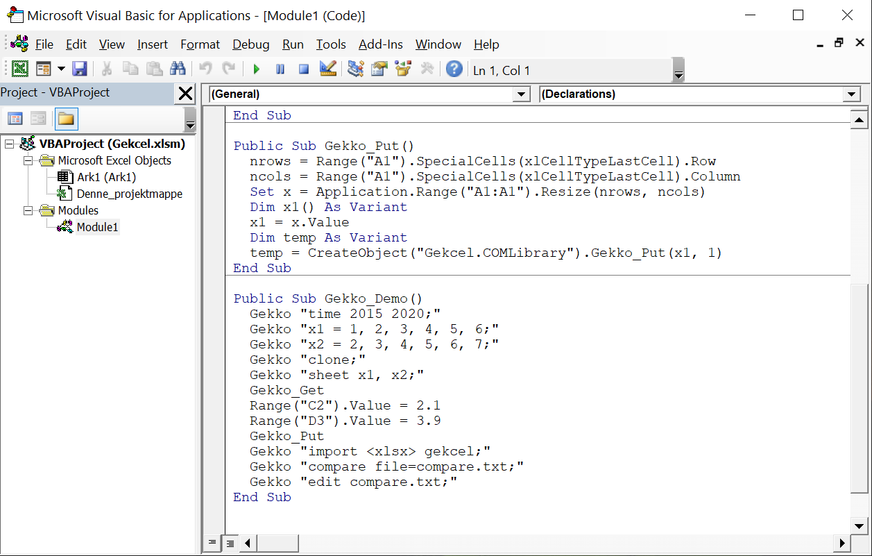The image size is (872, 556).
Task: Collapse the VBAProject (Gekcel.xlsm) tree node
Action: [x=9, y=144]
